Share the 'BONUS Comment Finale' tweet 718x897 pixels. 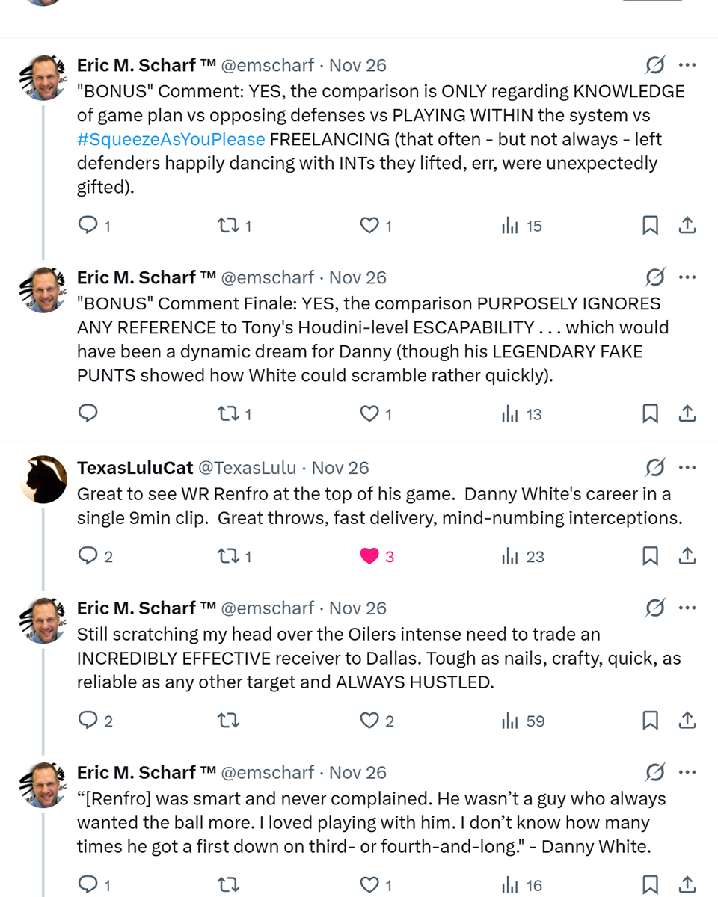[687, 413]
